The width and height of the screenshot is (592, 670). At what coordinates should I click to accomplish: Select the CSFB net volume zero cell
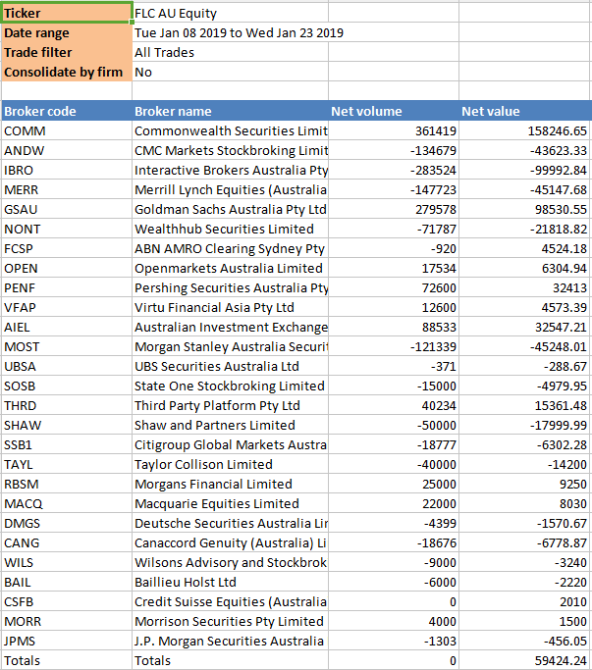tap(394, 601)
